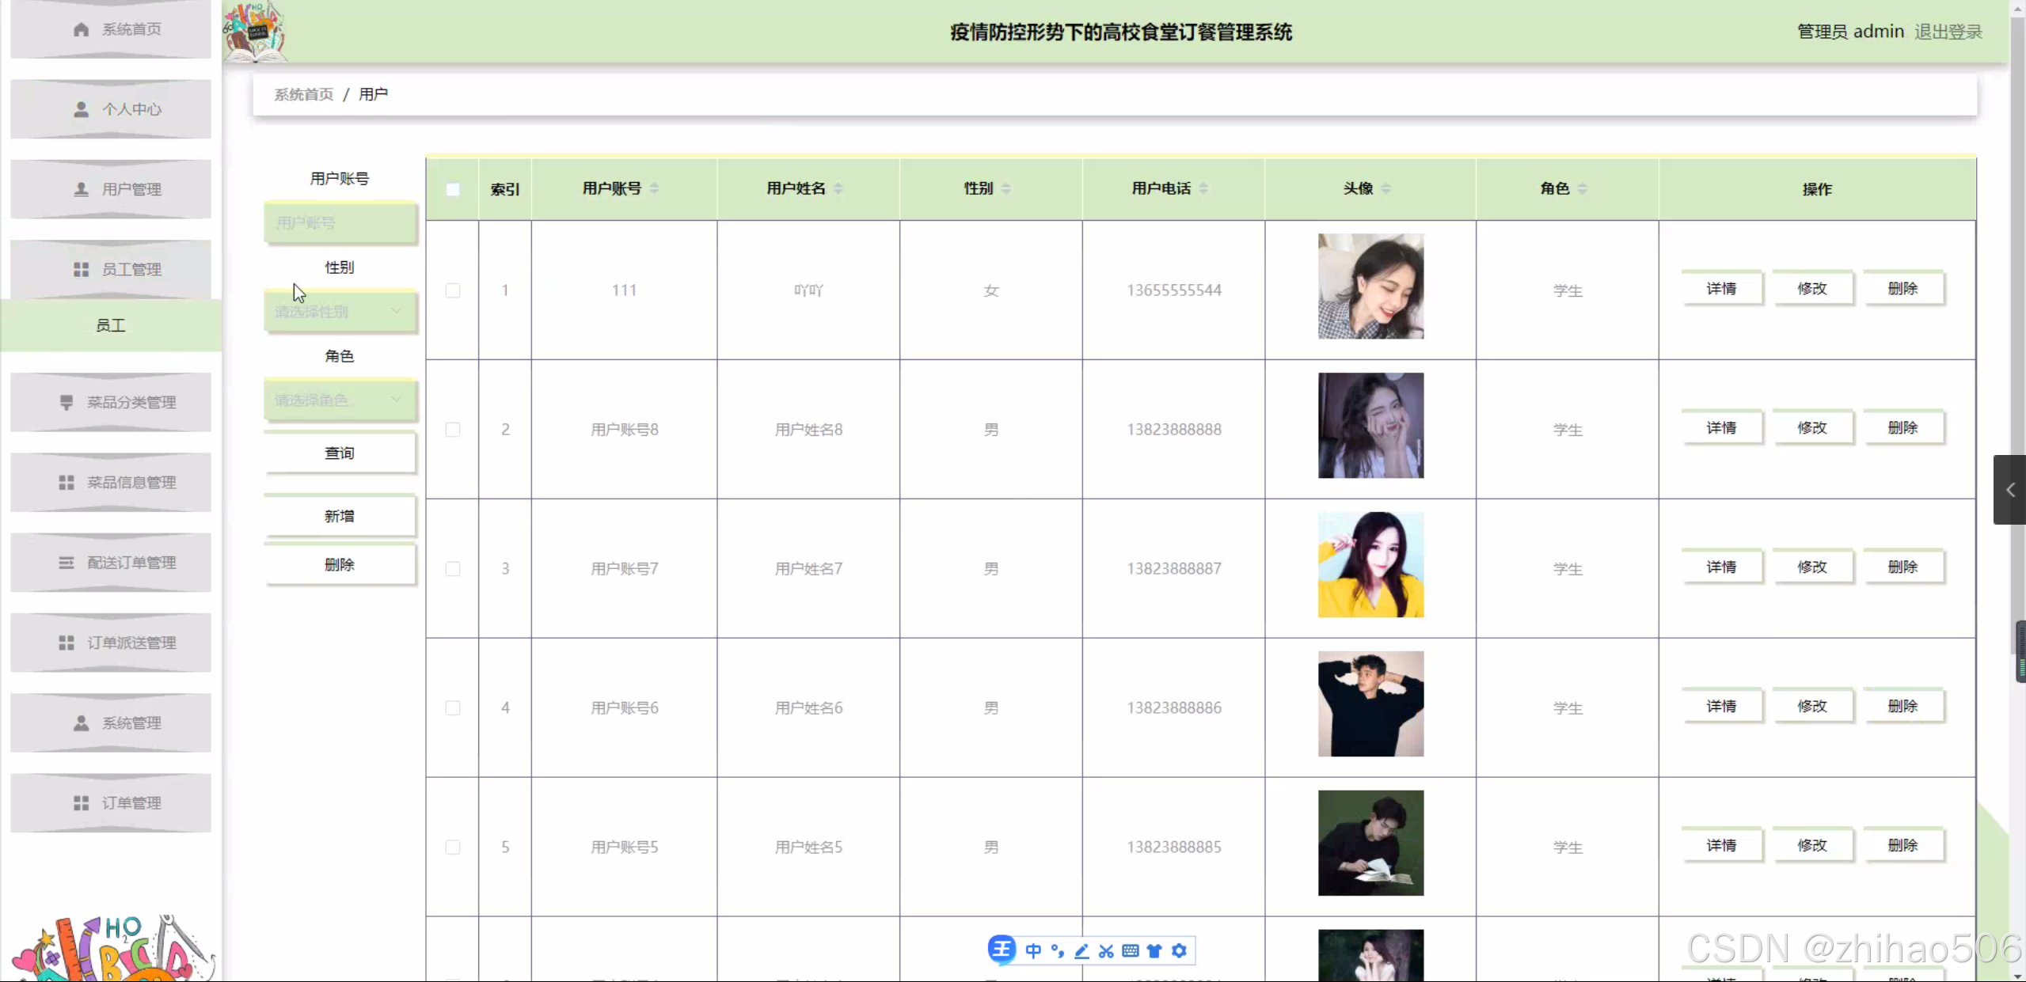
Task: Expand the collapsed side panel arrow
Action: coord(2009,490)
